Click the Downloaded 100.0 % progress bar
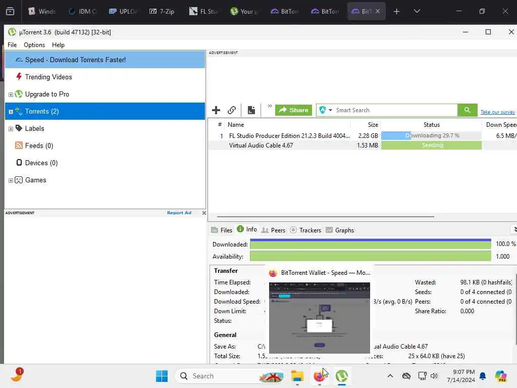Screen dimensions: 517x388 370,244
